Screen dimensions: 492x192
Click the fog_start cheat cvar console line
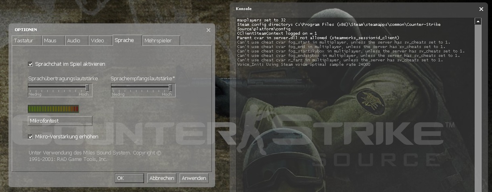343,42
